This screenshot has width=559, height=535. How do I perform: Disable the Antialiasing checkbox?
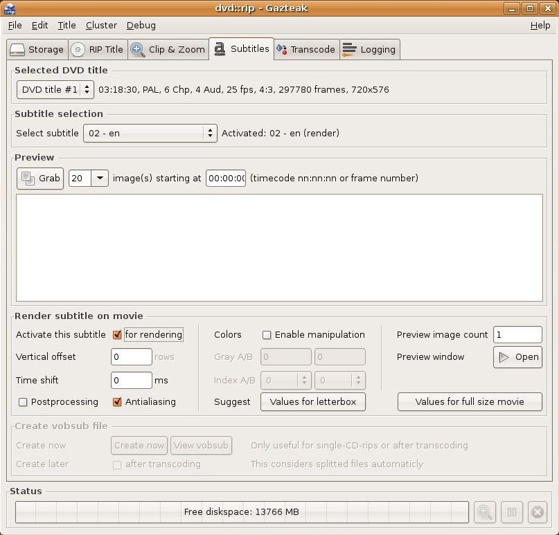[x=117, y=402]
